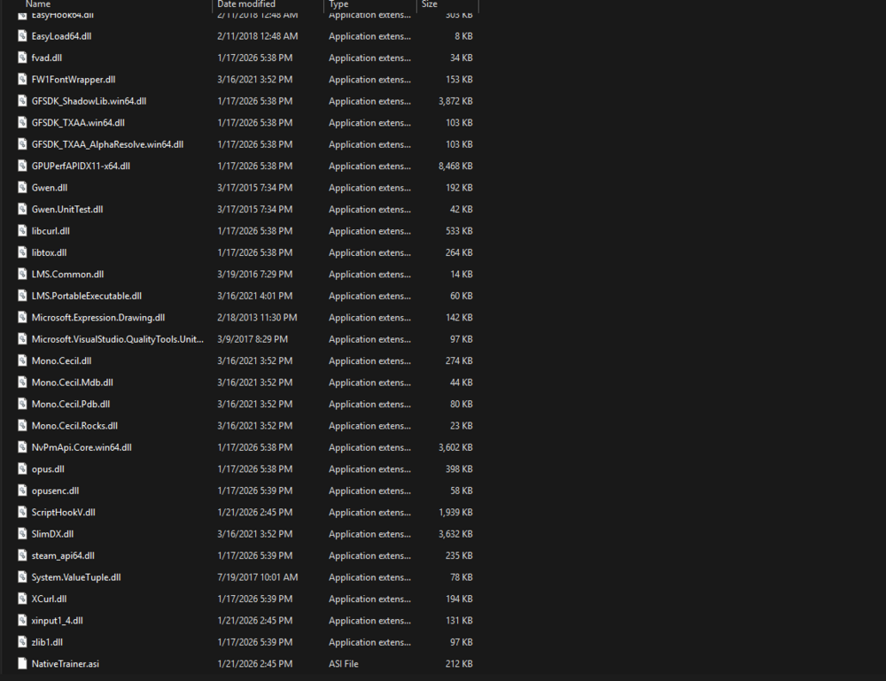886x681 pixels.
Task: Click the opusenc.dll file icon
Action: point(22,490)
